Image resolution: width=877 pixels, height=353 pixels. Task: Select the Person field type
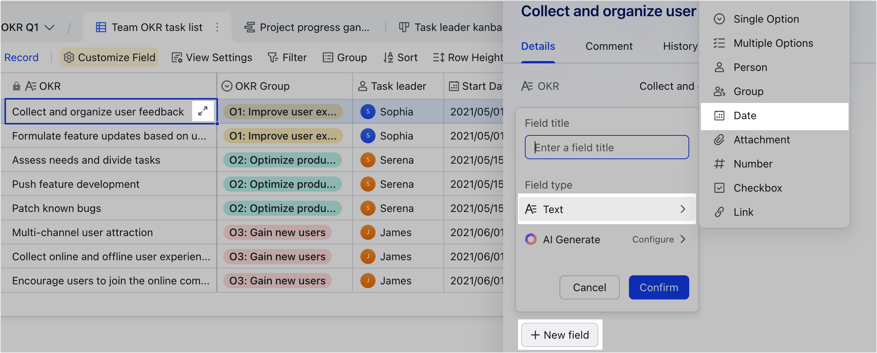(774, 67)
